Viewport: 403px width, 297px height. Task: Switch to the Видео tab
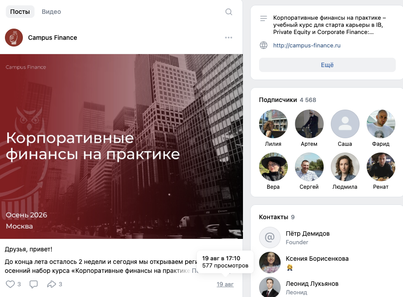52,12
